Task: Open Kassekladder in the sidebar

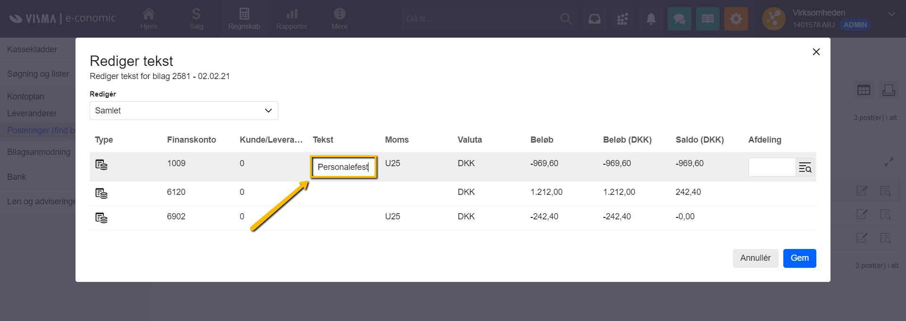Action: (32, 49)
